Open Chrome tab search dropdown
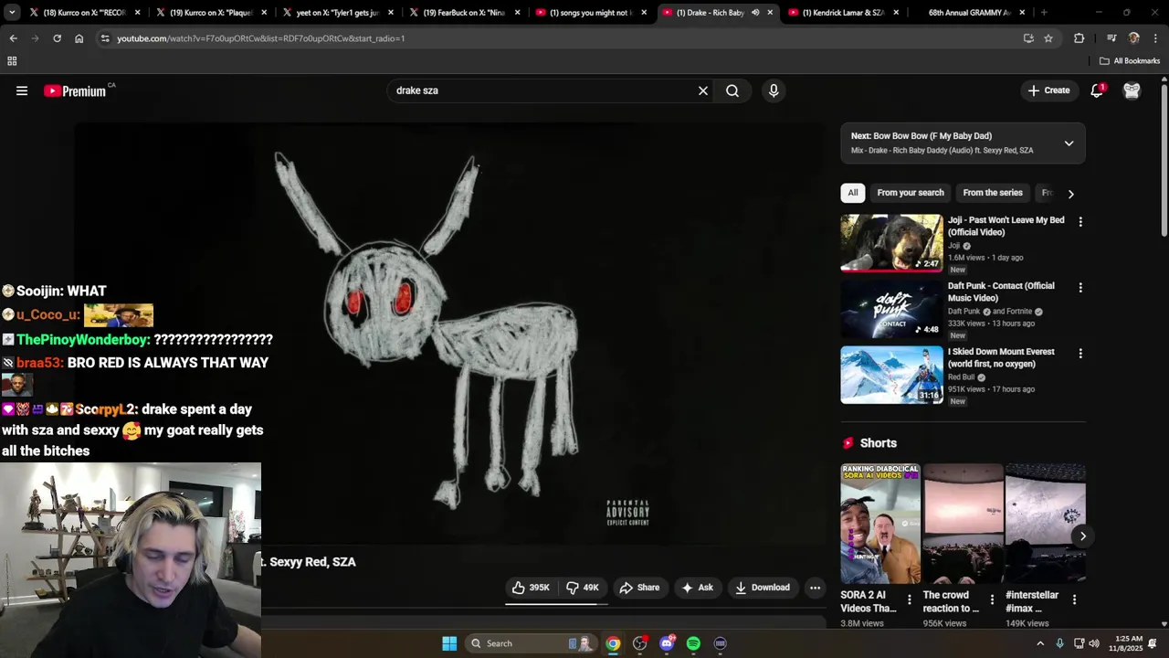Screen dimensions: 1169x658 point(13,13)
